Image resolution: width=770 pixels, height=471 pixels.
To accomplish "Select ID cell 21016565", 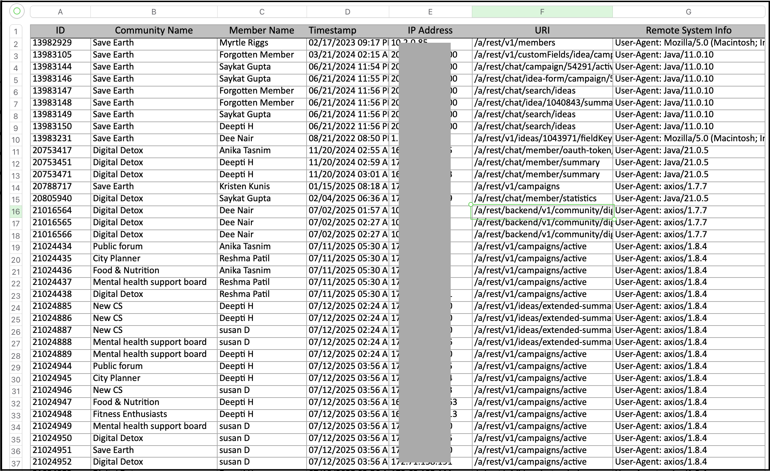I will [60, 223].
